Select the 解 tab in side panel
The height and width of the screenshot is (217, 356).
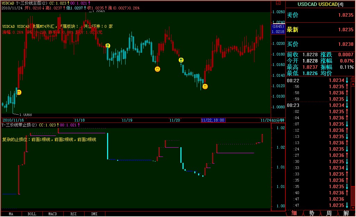point(346,213)
